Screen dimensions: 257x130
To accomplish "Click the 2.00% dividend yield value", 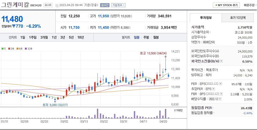I will coord(248,99).
